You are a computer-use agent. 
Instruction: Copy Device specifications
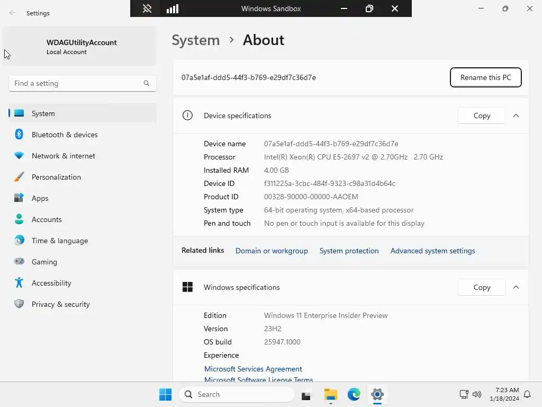[x=482, y=116]
